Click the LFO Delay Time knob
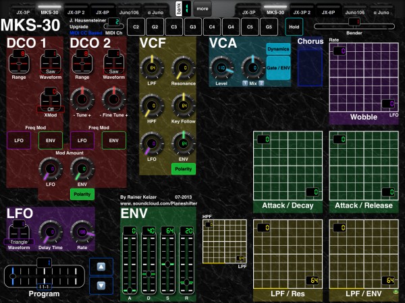Image resolution: width=405 pixels, height=303 pixels. point(51,232)
